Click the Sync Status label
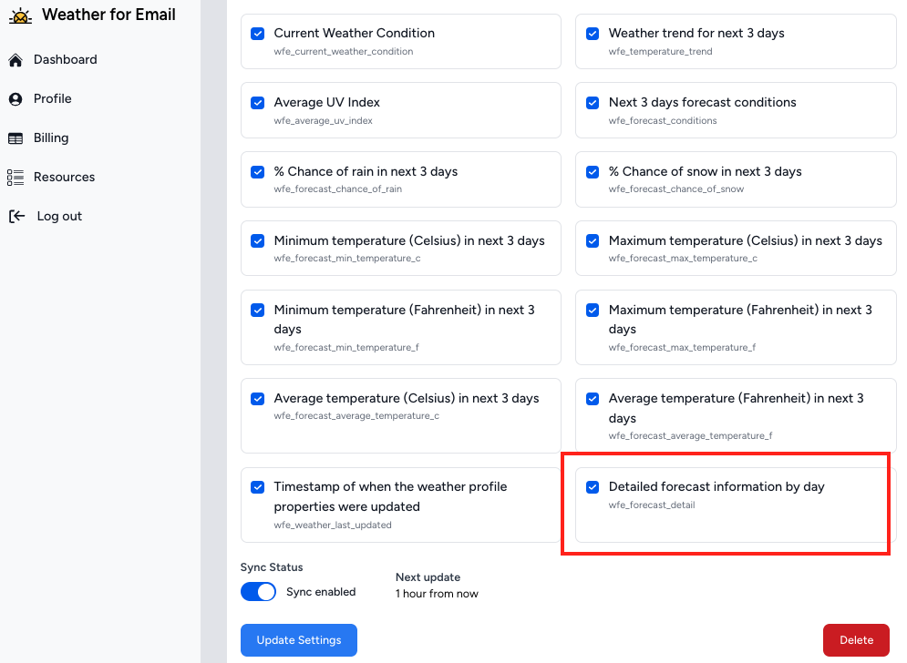The image size is (907, 663). (x=272, y=567)
